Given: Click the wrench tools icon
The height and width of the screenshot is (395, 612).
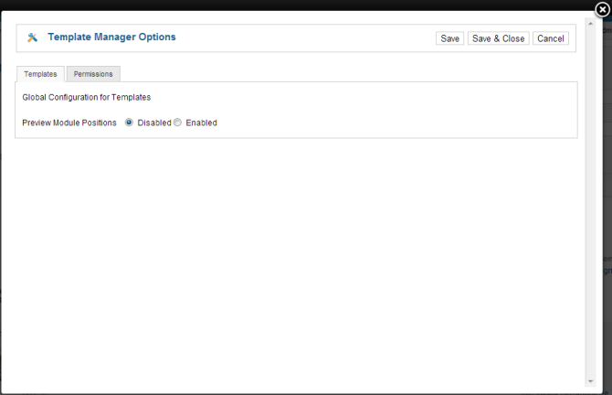Looking at the screenshot, I should tap(33, 37).
